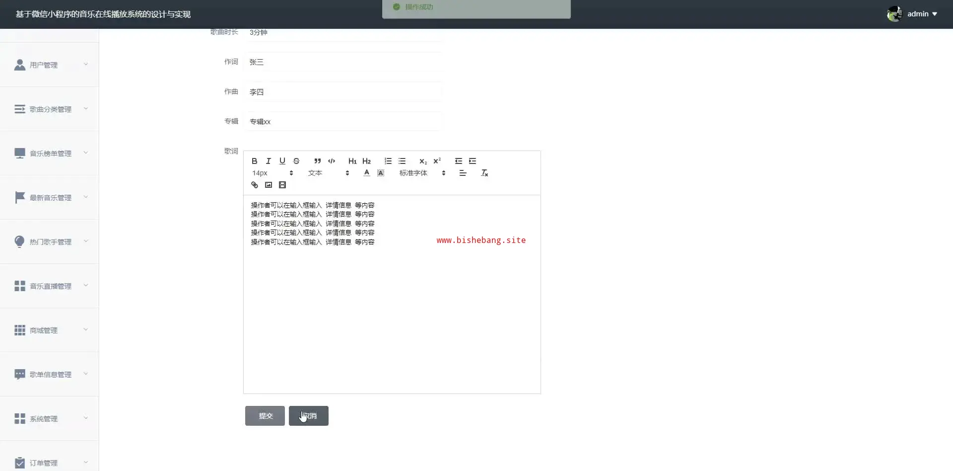The image size is (953, 471).
Task: Toggle the 歌单信息管理 chevron arrow
Action: (x=85, y=374)
